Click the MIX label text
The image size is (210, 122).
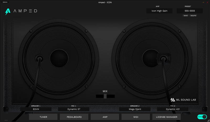[105, 91]
